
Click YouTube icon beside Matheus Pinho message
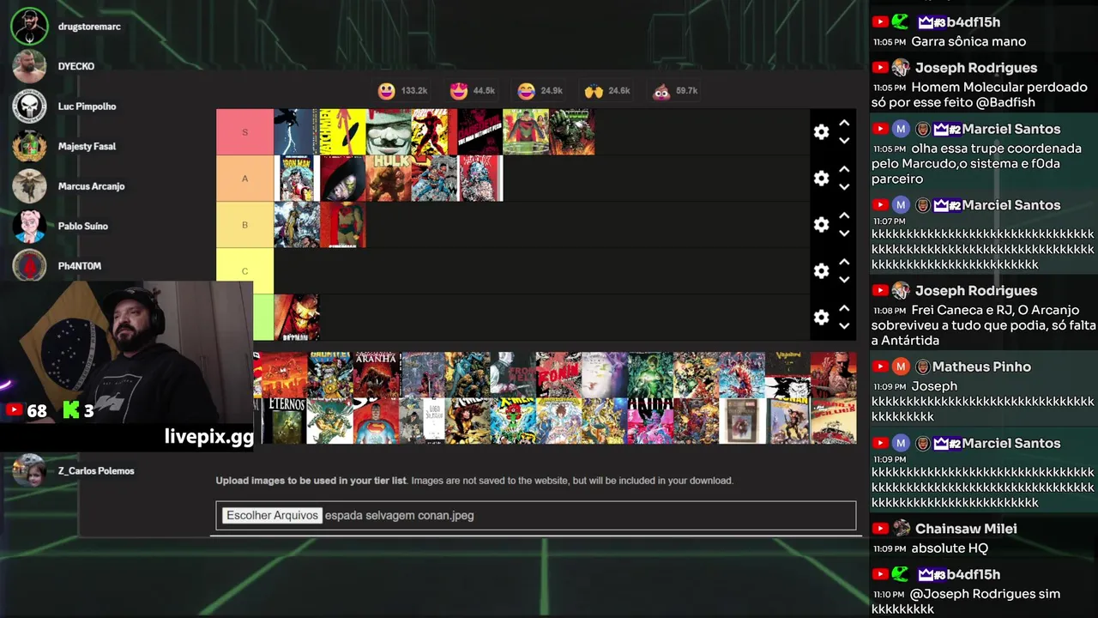880,367
